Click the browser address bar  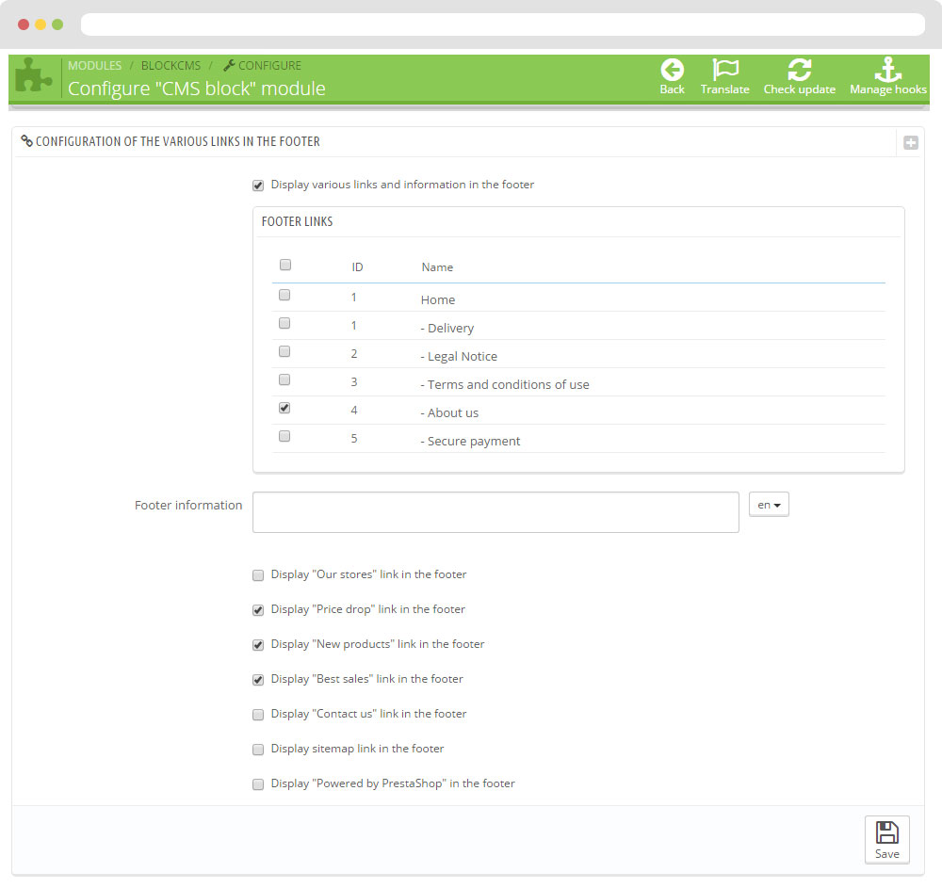[x=502, y=24]
